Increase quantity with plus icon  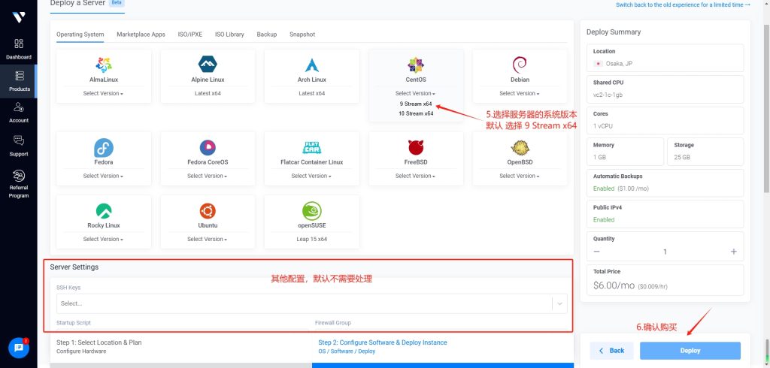(734, 252)
